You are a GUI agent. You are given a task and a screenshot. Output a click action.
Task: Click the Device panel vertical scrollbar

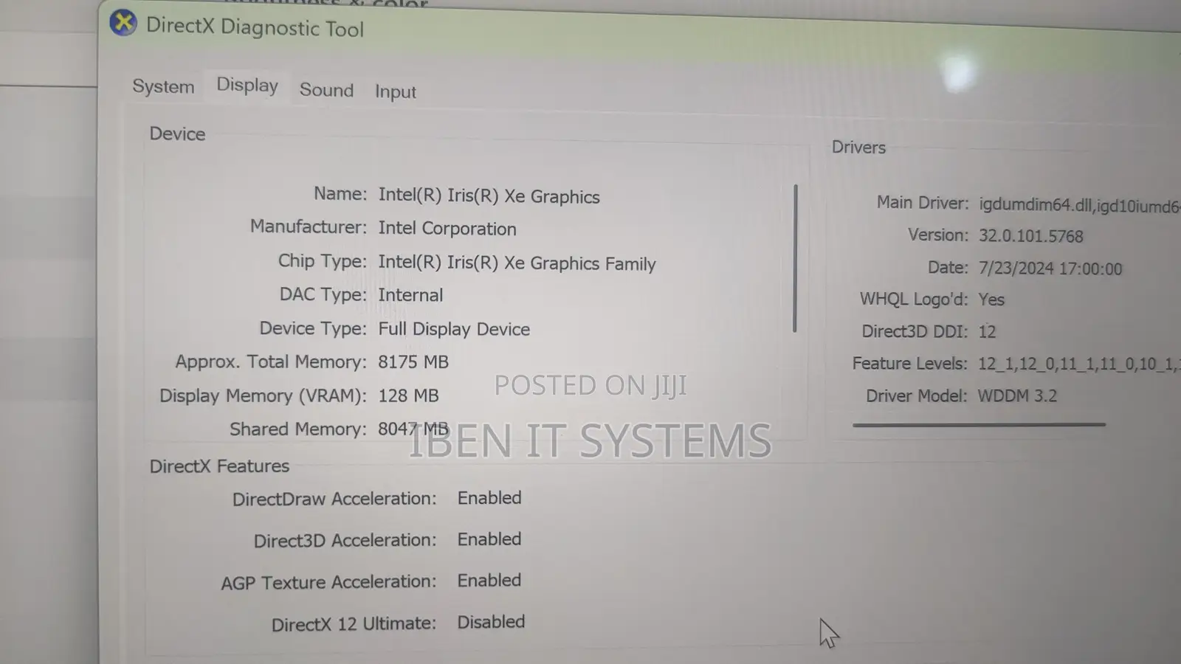click(x=795, y=258)
